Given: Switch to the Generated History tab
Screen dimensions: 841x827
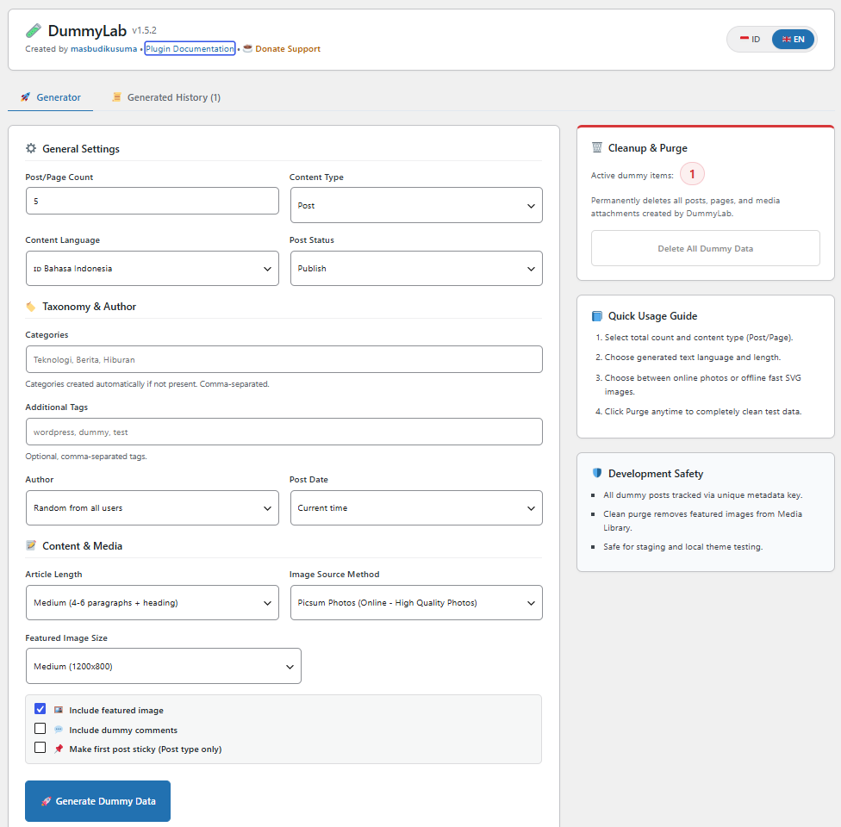Looking at the screenshot, I should tap(166, 97).
